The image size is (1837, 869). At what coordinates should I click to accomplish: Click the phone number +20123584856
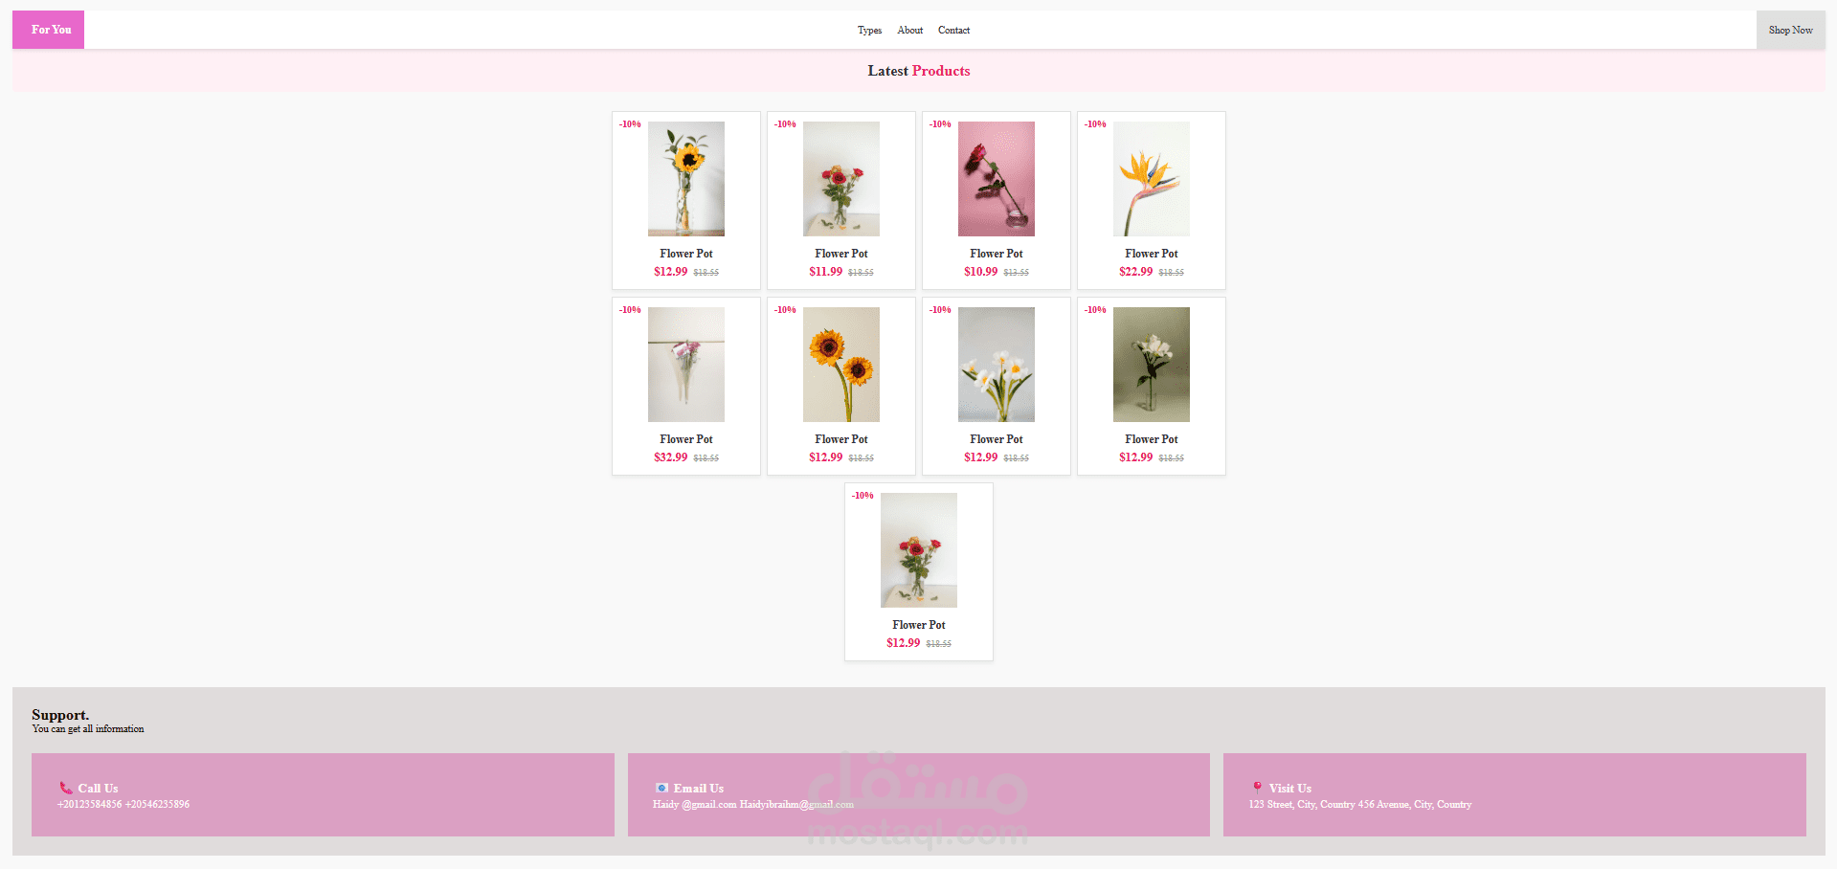click(x=88, y=804)
